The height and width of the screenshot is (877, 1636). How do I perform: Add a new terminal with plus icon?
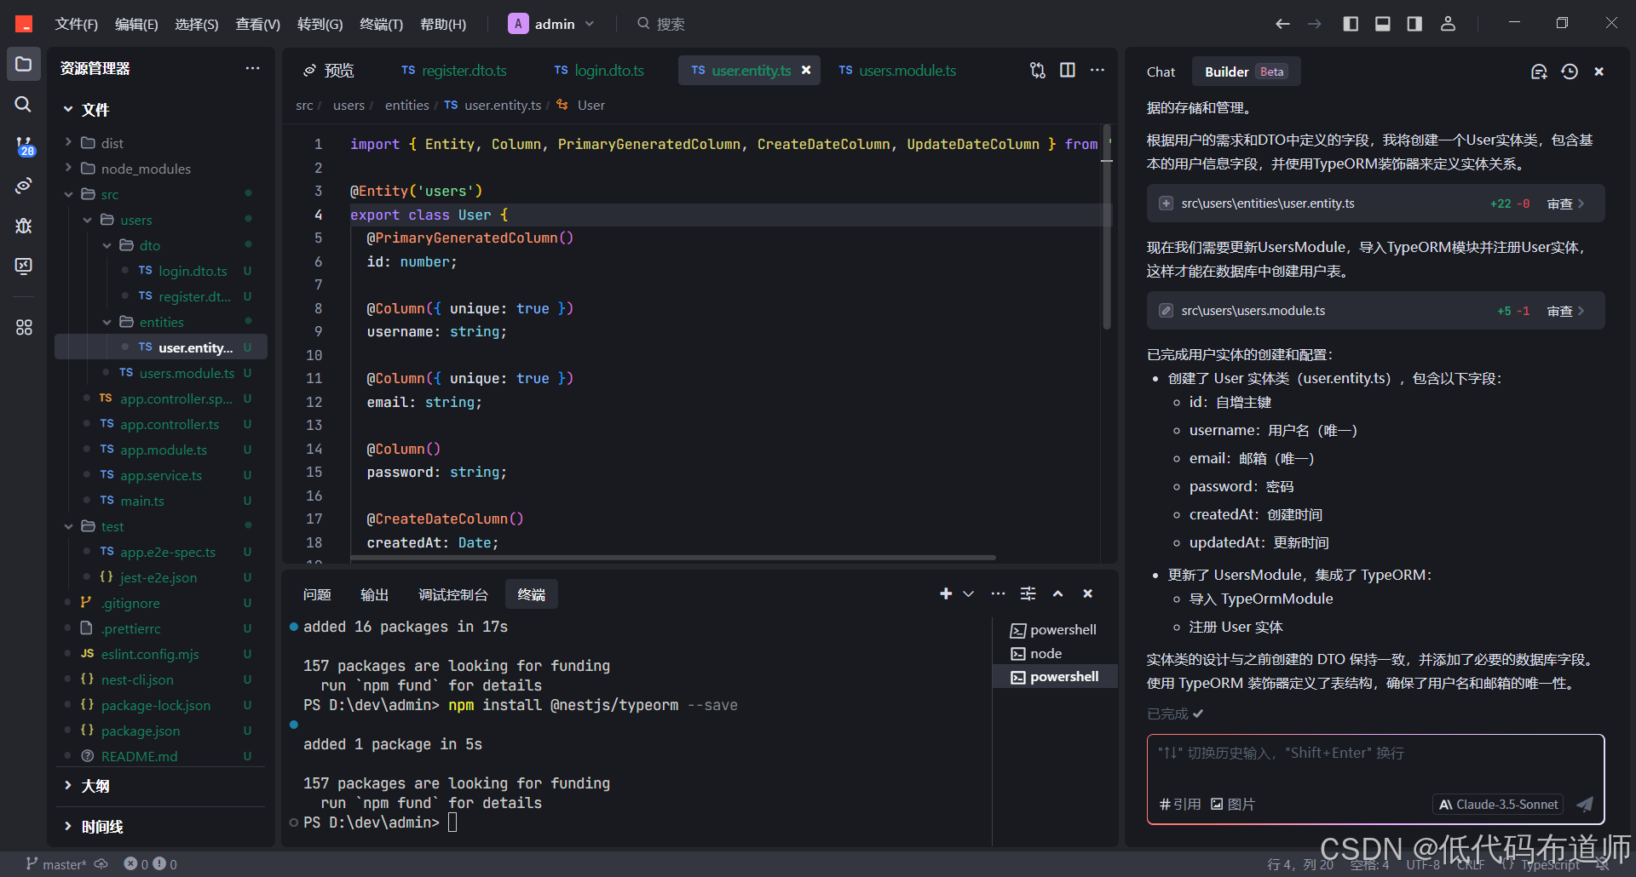[x=946, y=593]
